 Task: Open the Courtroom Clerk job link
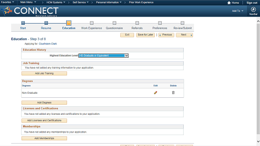48,44
